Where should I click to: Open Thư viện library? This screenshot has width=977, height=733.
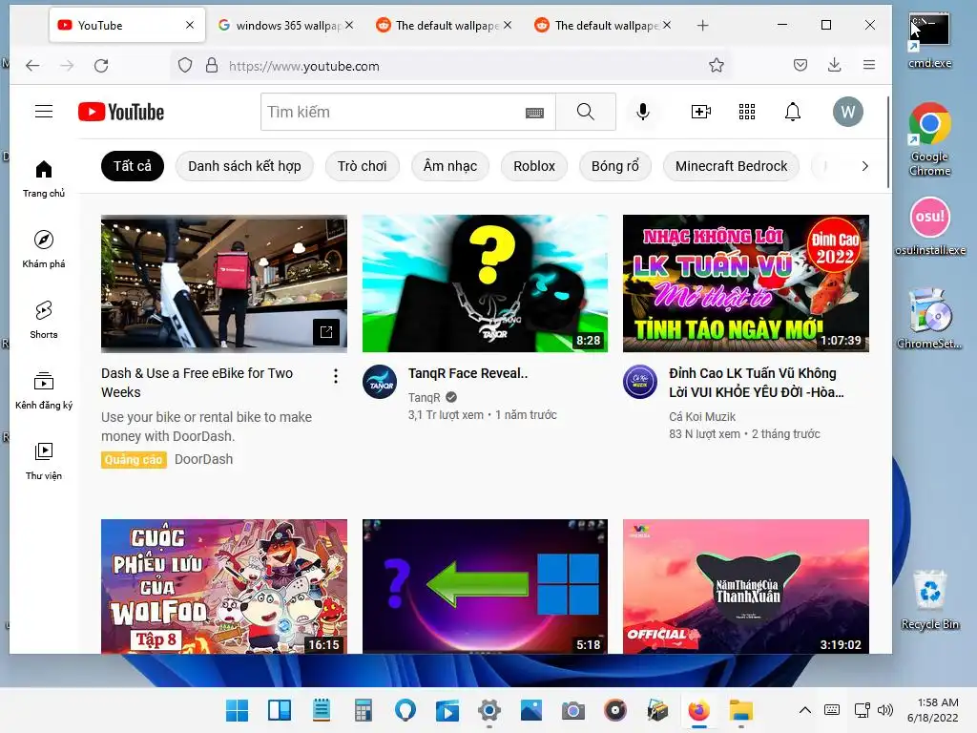click(x=44, y=461)
